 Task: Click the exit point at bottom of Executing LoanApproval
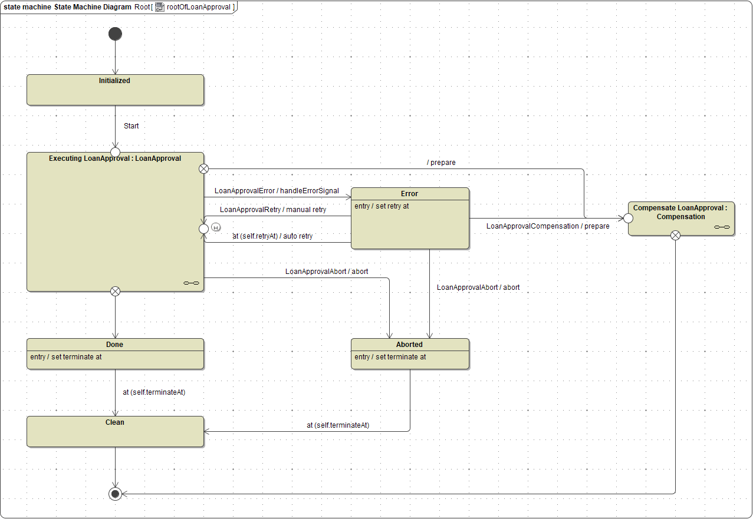pyautogui.click(x=115, y=290)
